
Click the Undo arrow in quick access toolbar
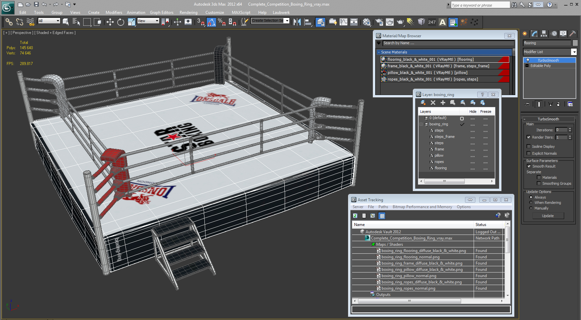(44, 4)
